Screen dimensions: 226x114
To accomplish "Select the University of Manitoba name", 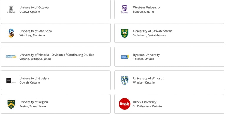I will [36, 31].
